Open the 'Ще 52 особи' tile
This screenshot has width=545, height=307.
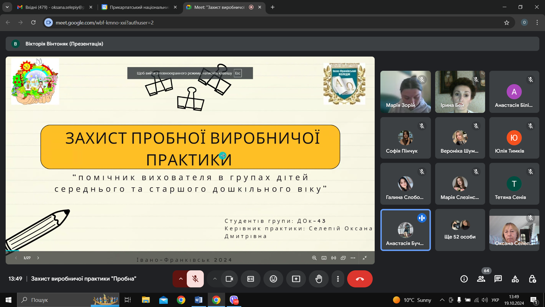point(460,230)
